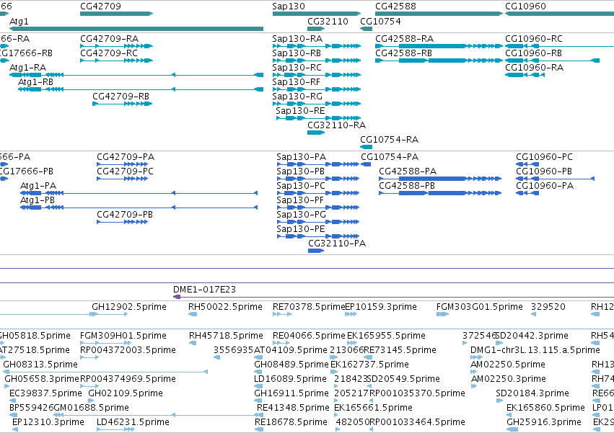Screen dimensions: 614x433
Task: Select protein CG10960-PA
Action: pyautogui.click(x=527, y=193)
